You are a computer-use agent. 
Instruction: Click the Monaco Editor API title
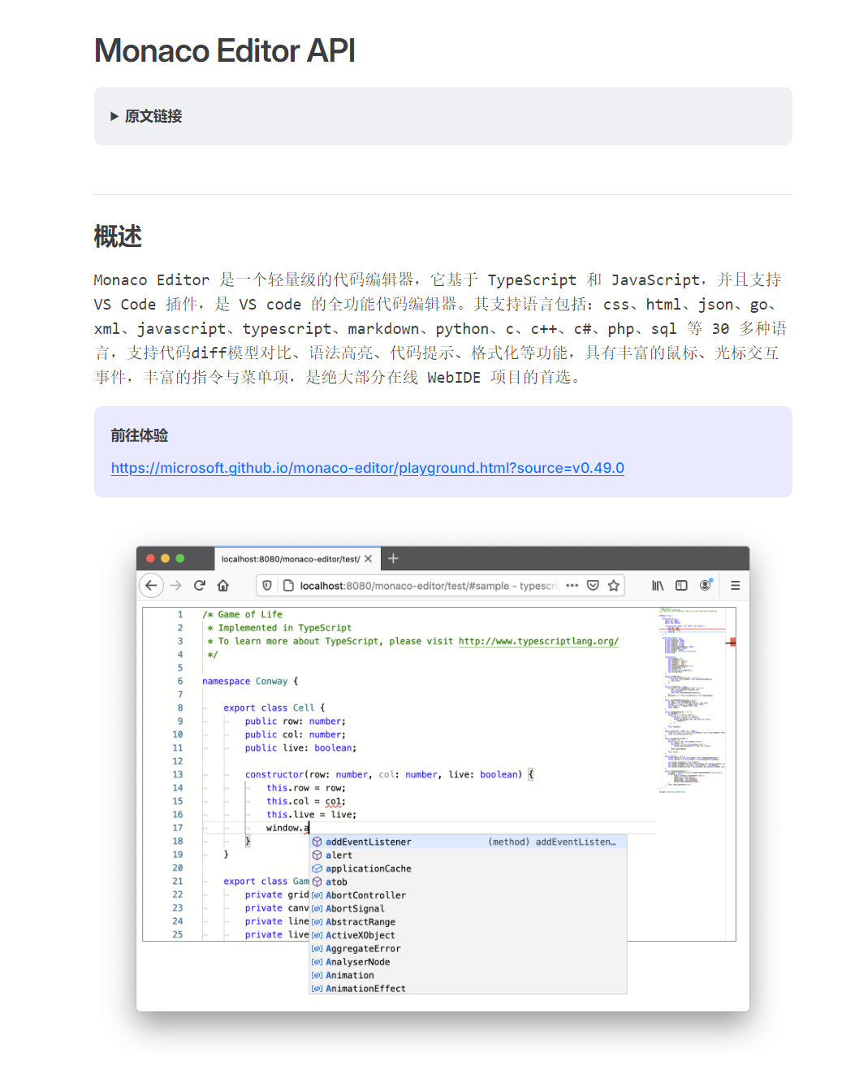224,50
